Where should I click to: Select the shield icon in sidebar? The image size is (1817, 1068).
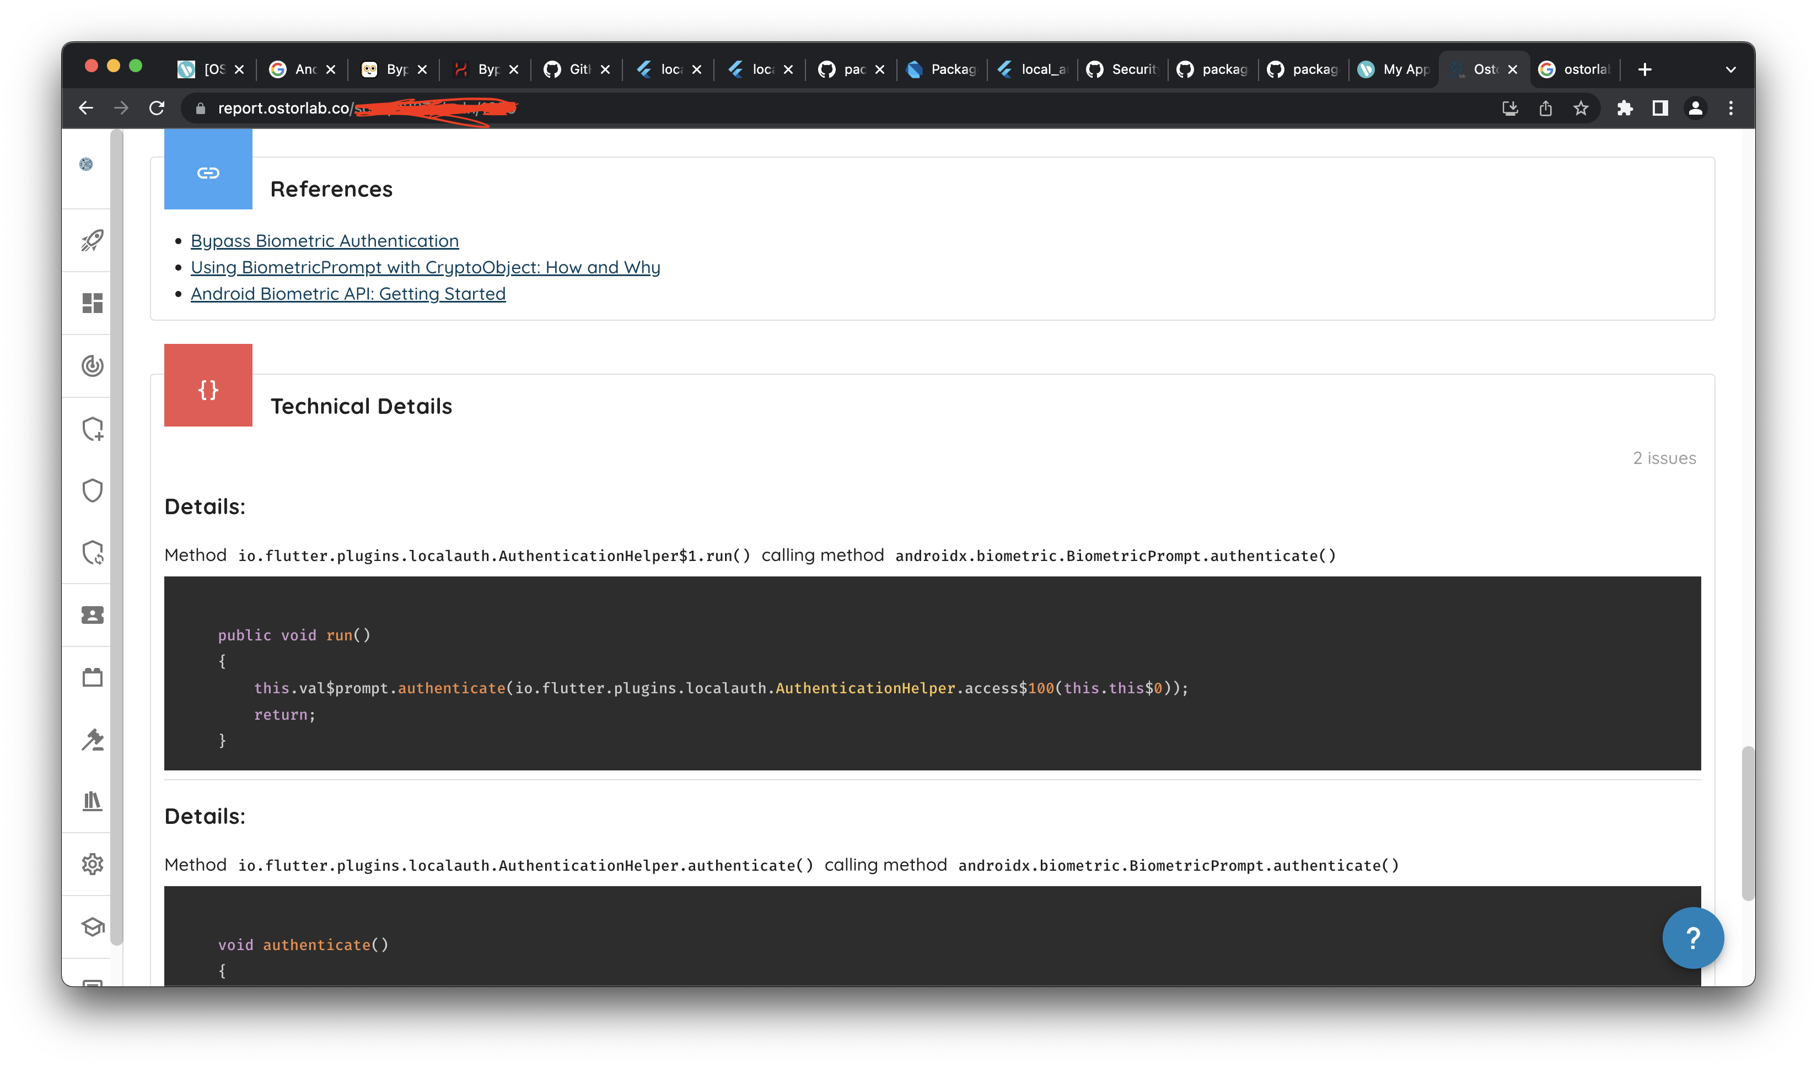(x=92, y=490)
